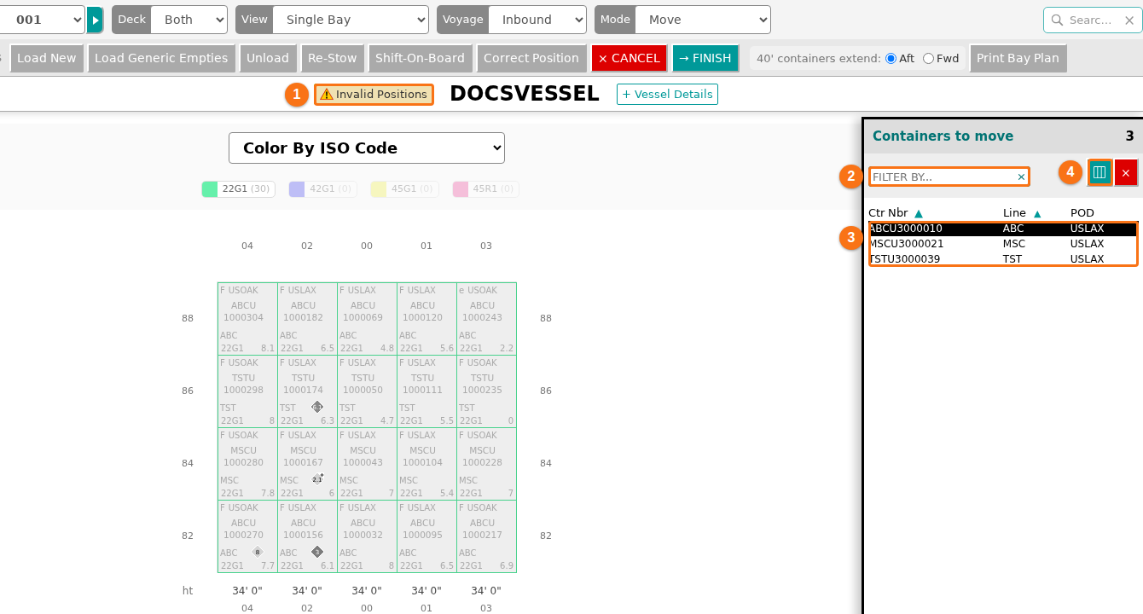Click the Unload button

268,58
